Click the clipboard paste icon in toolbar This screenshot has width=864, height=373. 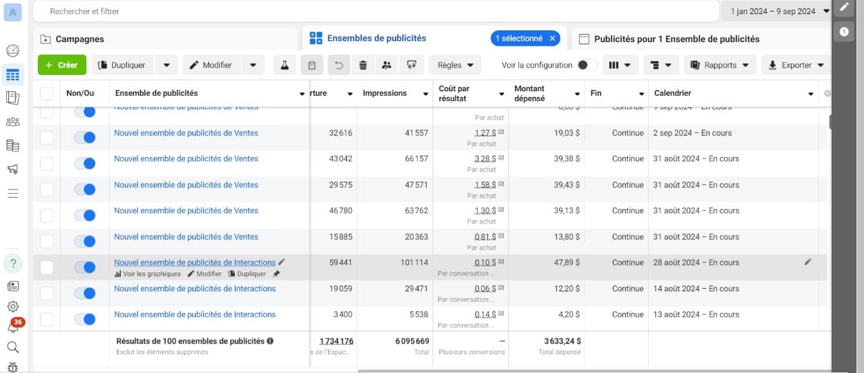[x=311, y=65]
